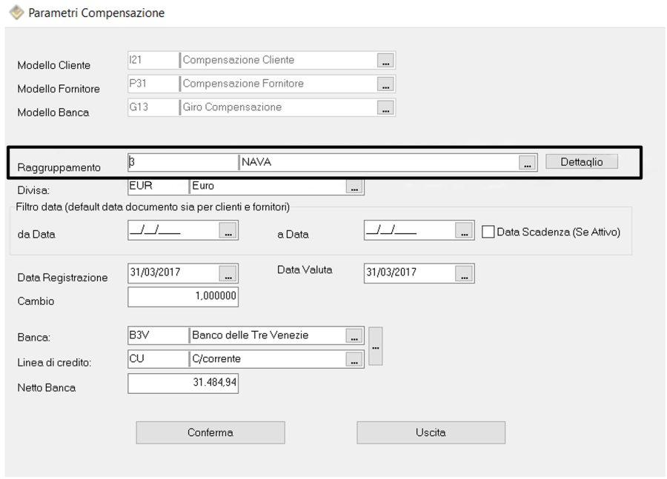
Task: Open the Modello Fornitore lookup browser
Action: 385,84
